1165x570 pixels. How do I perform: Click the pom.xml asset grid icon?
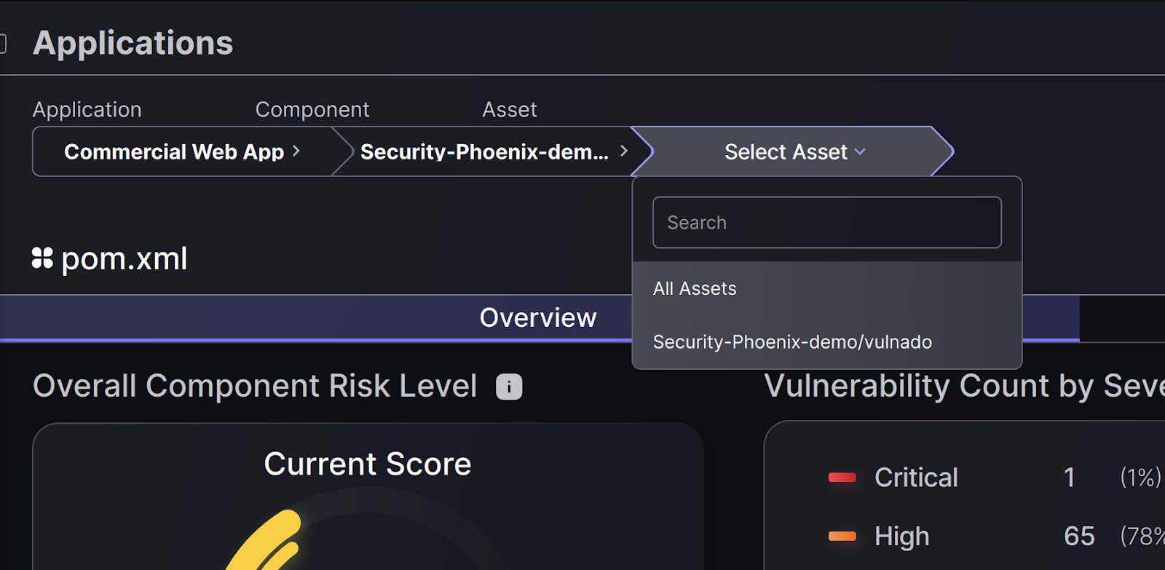tap(42, 258)
